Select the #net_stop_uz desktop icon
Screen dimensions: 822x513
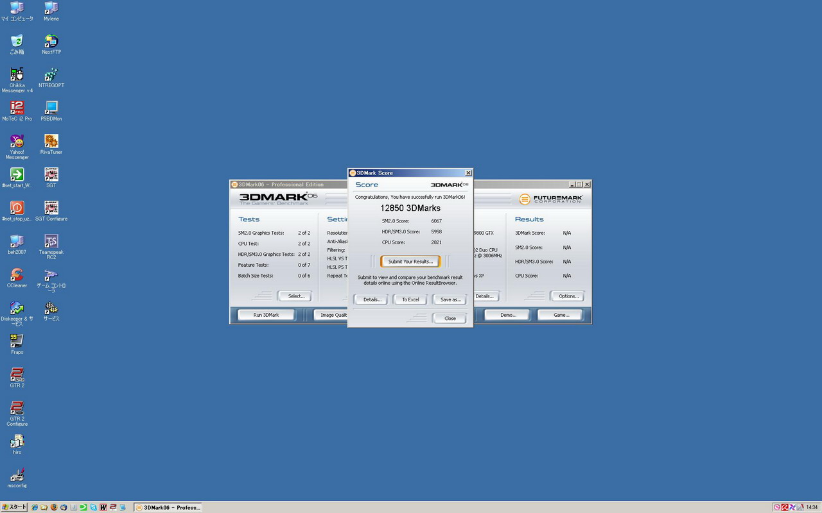point(17,211)
